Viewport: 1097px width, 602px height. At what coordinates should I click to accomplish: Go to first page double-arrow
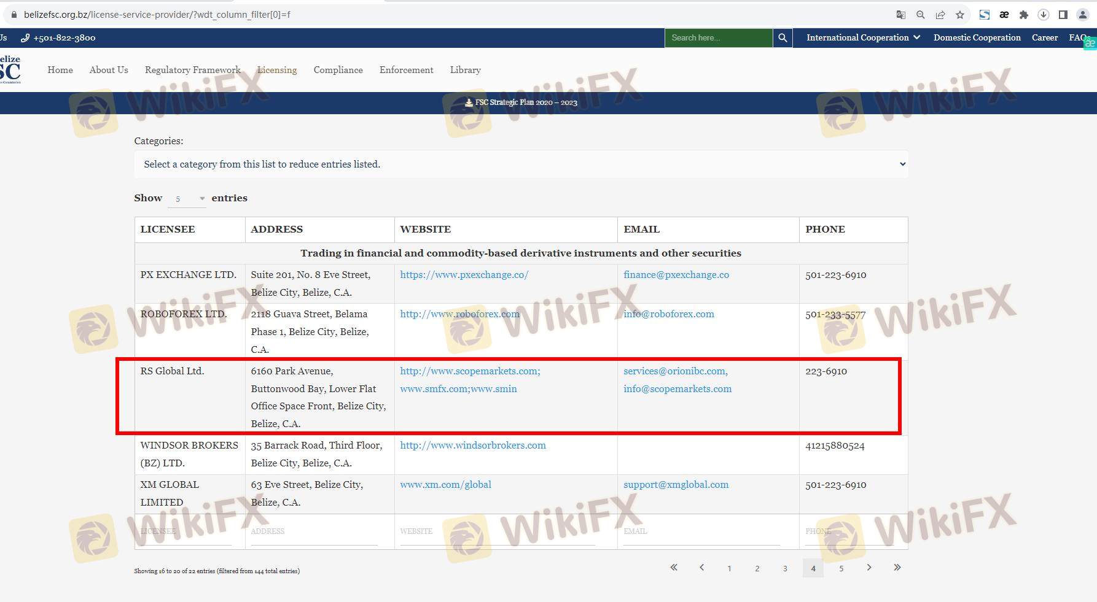click(x=674, y=568)
